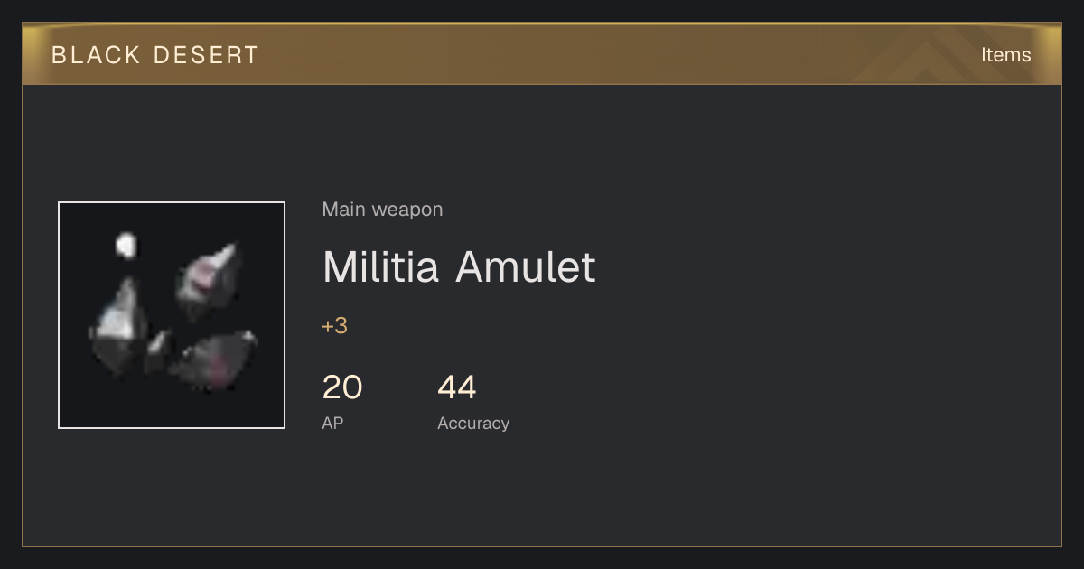Click the Militia Amulet item name
The width and height of the screenshot is (1084, 569).
click(x=459, y=266)
